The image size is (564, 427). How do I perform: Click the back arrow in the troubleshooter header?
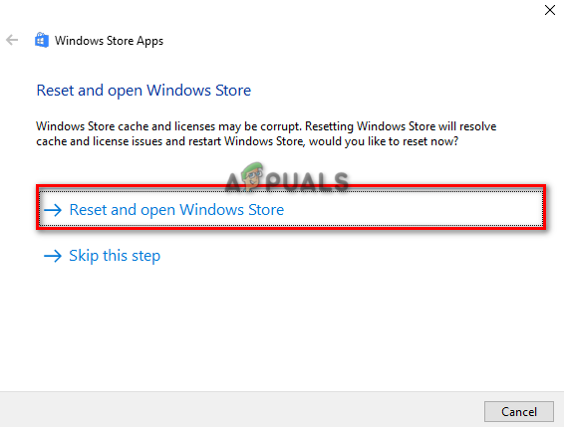(12, 40)
